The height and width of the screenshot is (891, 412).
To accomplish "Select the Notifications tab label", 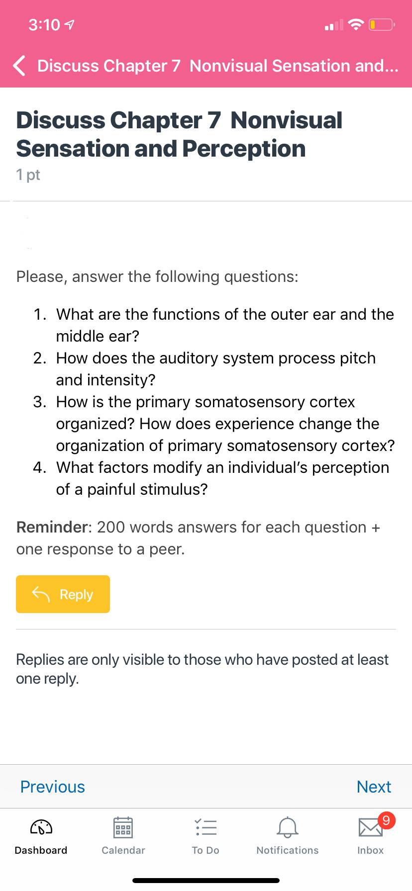I will 288,850.
